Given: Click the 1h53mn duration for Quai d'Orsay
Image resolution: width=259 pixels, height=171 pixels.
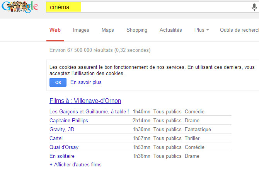Looking at the screenshot, I should pos(141,147).
